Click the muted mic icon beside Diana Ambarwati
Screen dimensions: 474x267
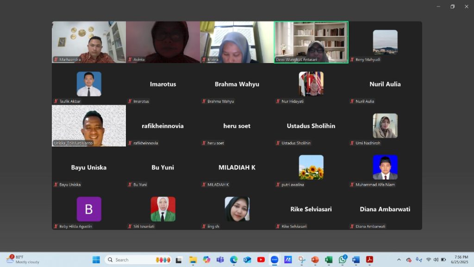(352, 226)
